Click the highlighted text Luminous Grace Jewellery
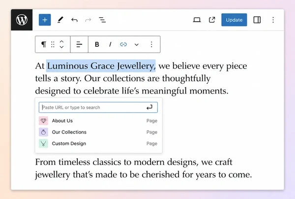This screenshot has width=295, height=199. [x=101, y=66]
